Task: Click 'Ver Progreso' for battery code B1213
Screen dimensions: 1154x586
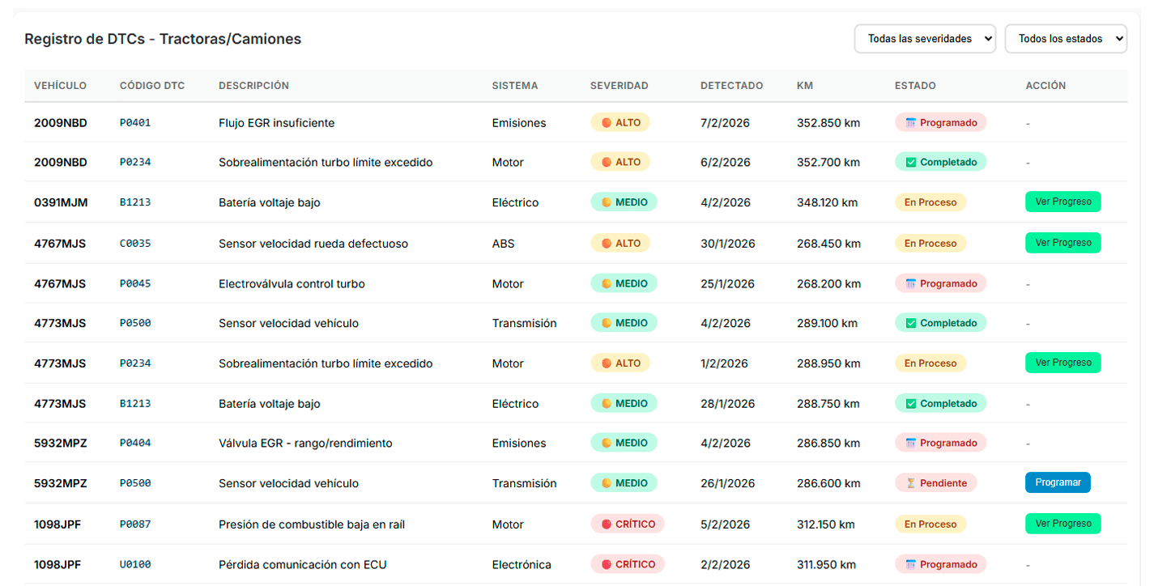Action: coord(1062,202)
